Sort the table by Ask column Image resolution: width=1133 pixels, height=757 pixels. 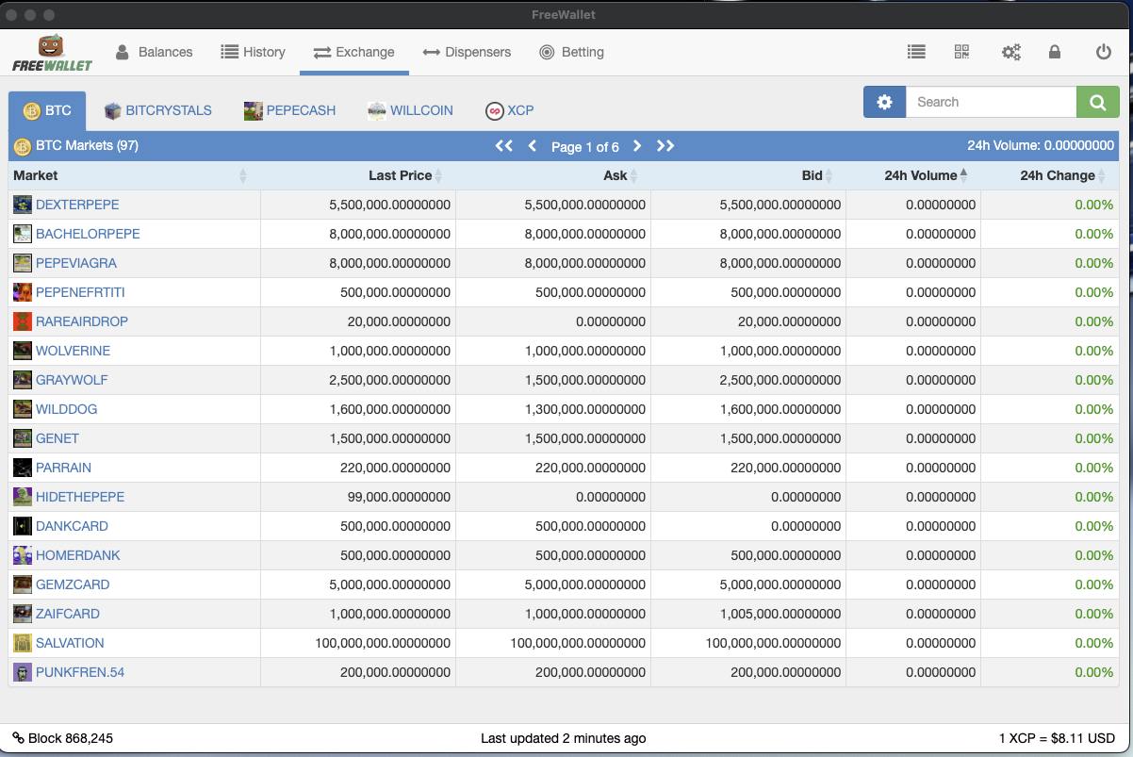553,175
